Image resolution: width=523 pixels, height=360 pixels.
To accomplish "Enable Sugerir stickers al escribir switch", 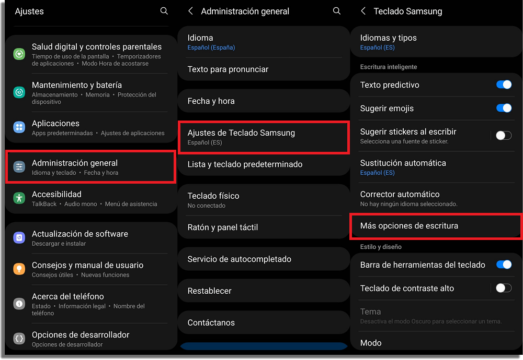I will point(504,136).
